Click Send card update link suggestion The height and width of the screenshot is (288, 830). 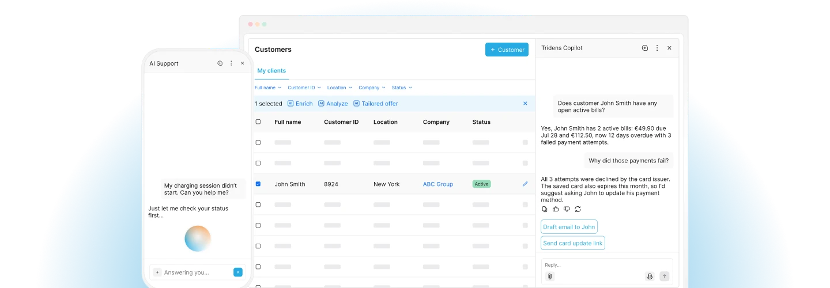click(573, 243)
